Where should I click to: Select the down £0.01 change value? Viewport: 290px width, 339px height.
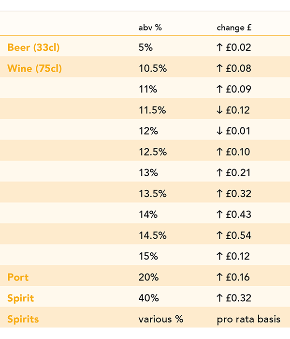pos(233,131)
